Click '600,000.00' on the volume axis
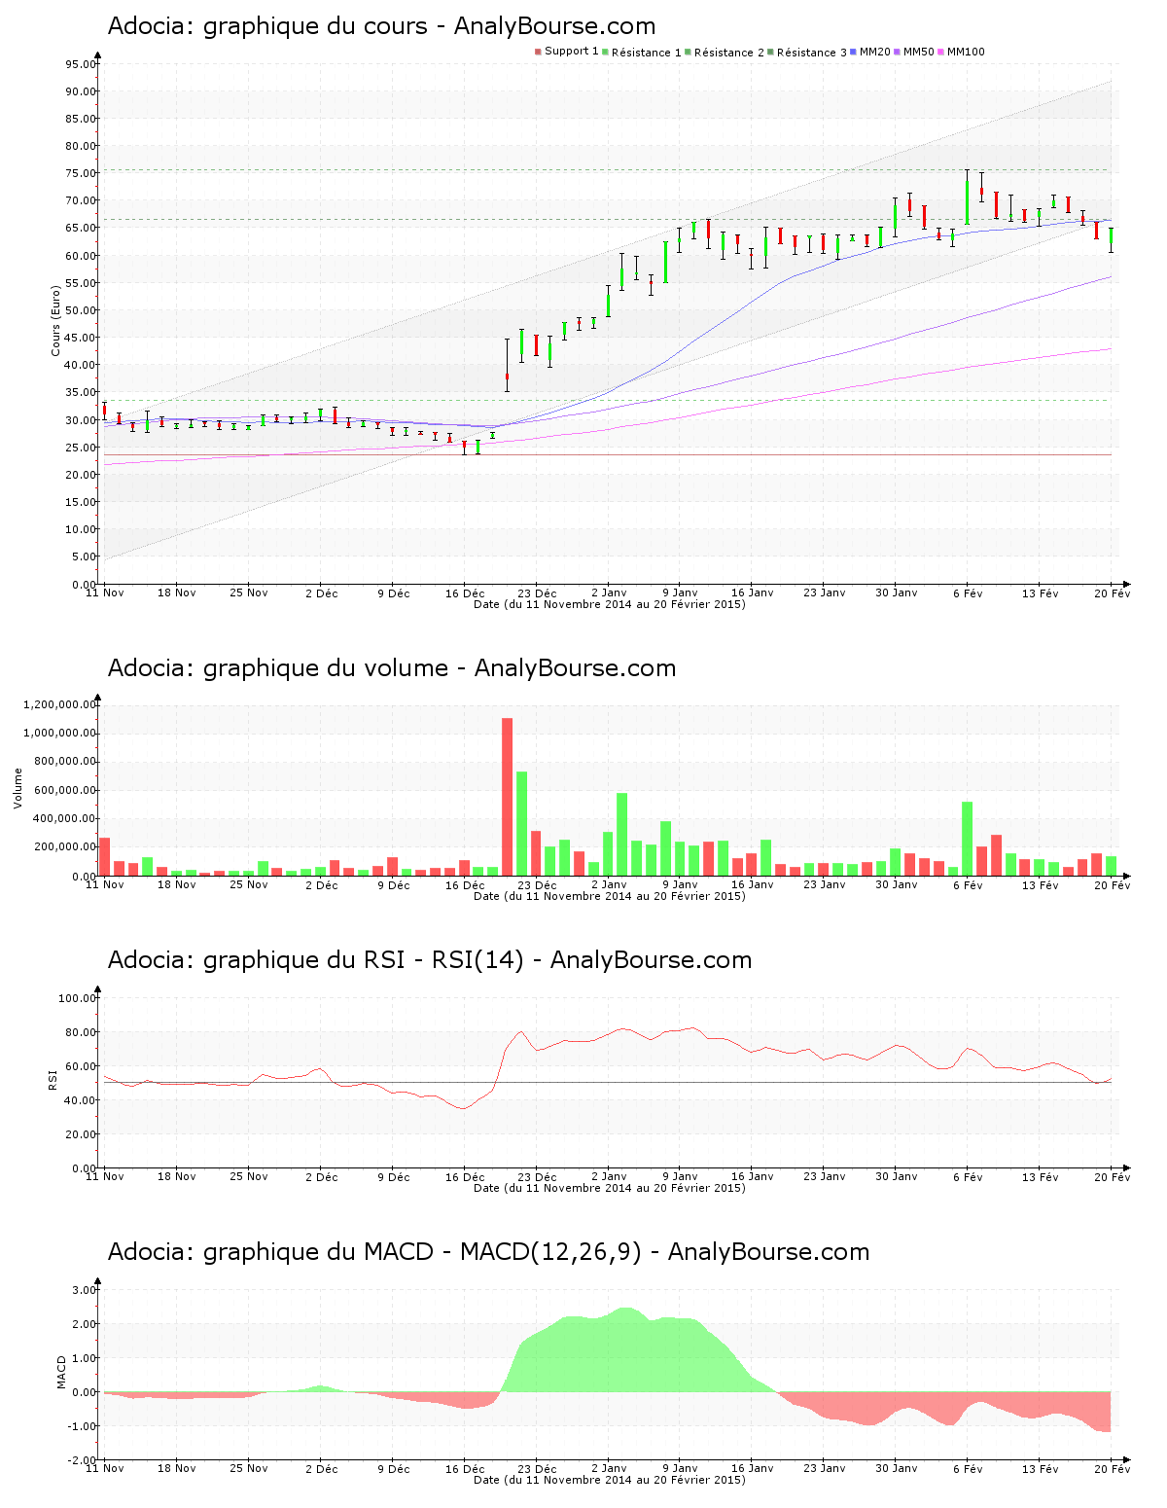1167x1508 pixels. [x=64, y=790]
